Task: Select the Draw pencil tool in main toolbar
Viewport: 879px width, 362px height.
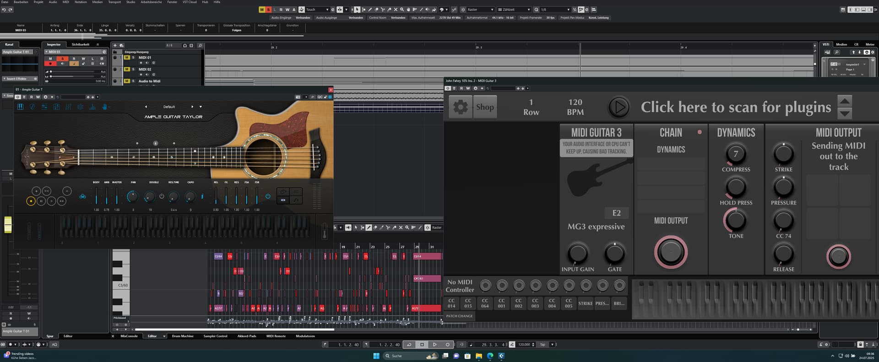Action: 370,10
